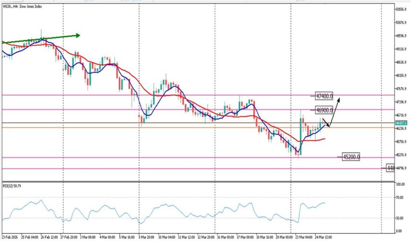Click the 45200.0 support label
The width and height of the screenshot is (411, 241).
[x=351, y=157]
